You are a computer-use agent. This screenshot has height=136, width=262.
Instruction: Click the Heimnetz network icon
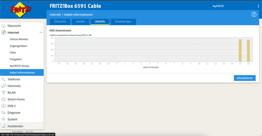tap(3, 86)
